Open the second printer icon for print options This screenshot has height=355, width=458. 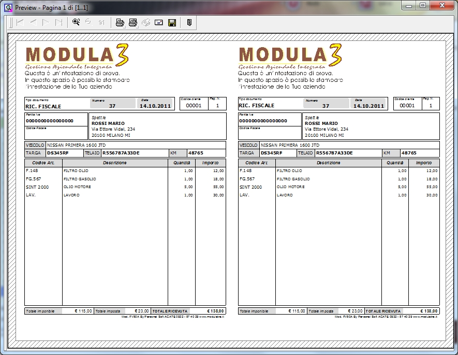pyautogui.click(x=133, y=22)
